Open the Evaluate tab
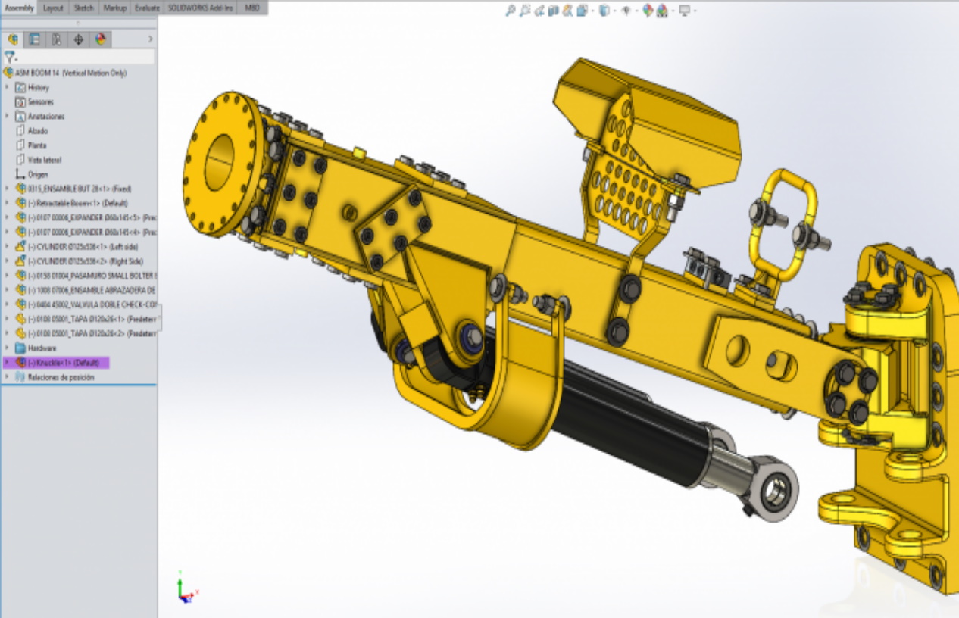Image resolution: width=959 pixels, height=618 pixels. click(x=146, y=8)
